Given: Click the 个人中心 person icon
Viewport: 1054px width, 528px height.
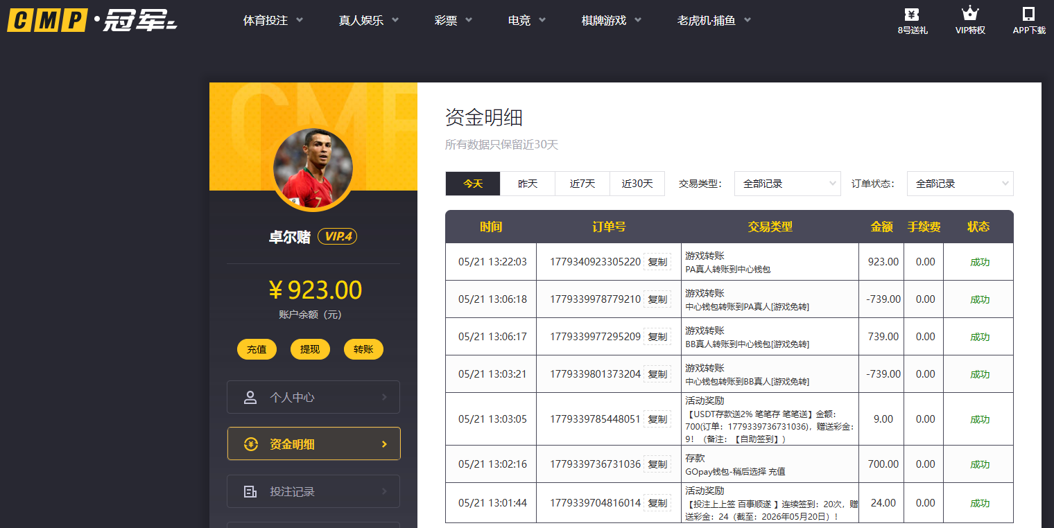Looking at the screenshot, I should coord(250,398).
